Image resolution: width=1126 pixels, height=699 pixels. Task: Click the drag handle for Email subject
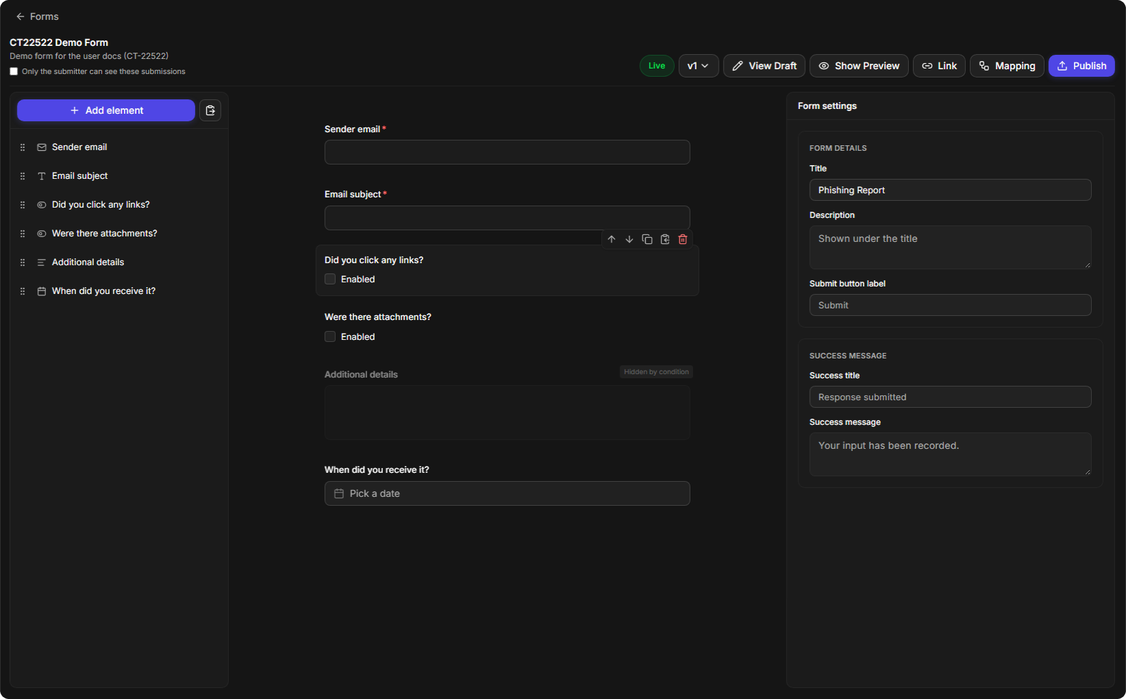coord(23,176)
